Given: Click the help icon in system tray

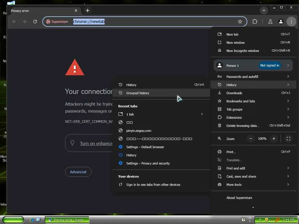Looking at the screenshot, I should tap(243, 220).
